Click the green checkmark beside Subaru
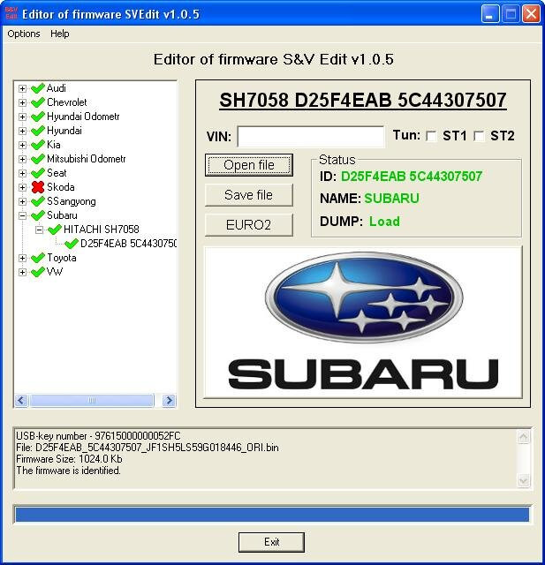The height and width of the screenshot is (565, 545). [38, 215]
